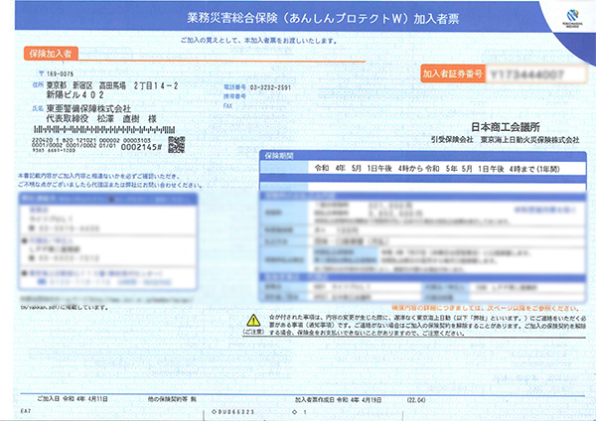
Task: Select the caution paragraph starting ☆が付された事項は
Action: [427, 326]
